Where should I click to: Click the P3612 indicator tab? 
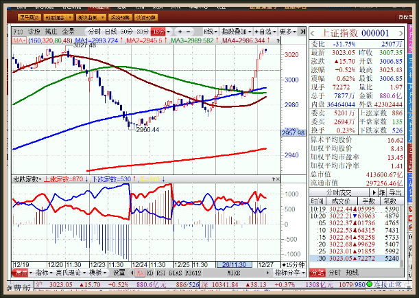click(193, 273)
